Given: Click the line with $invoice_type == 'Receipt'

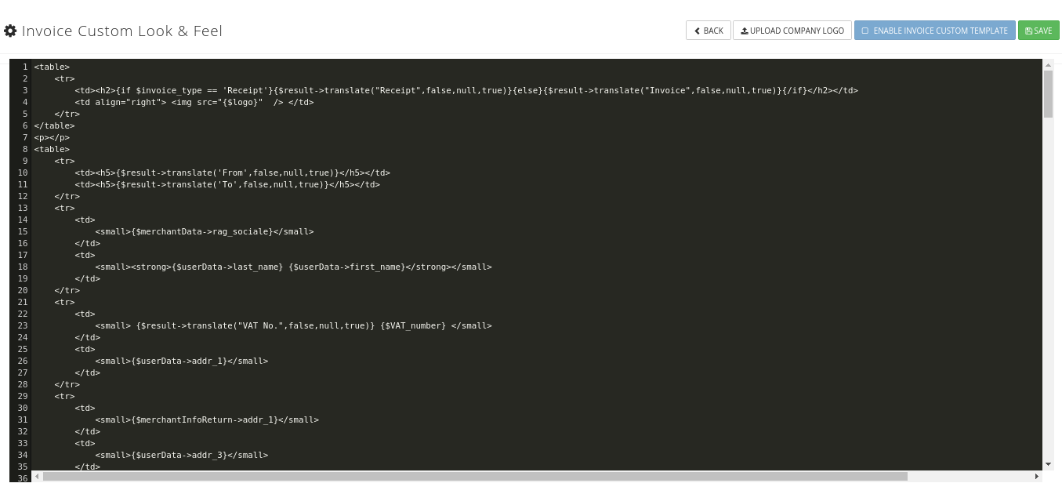Looking at the screenshot, I should pyautogui.click(x=466, y=90).
